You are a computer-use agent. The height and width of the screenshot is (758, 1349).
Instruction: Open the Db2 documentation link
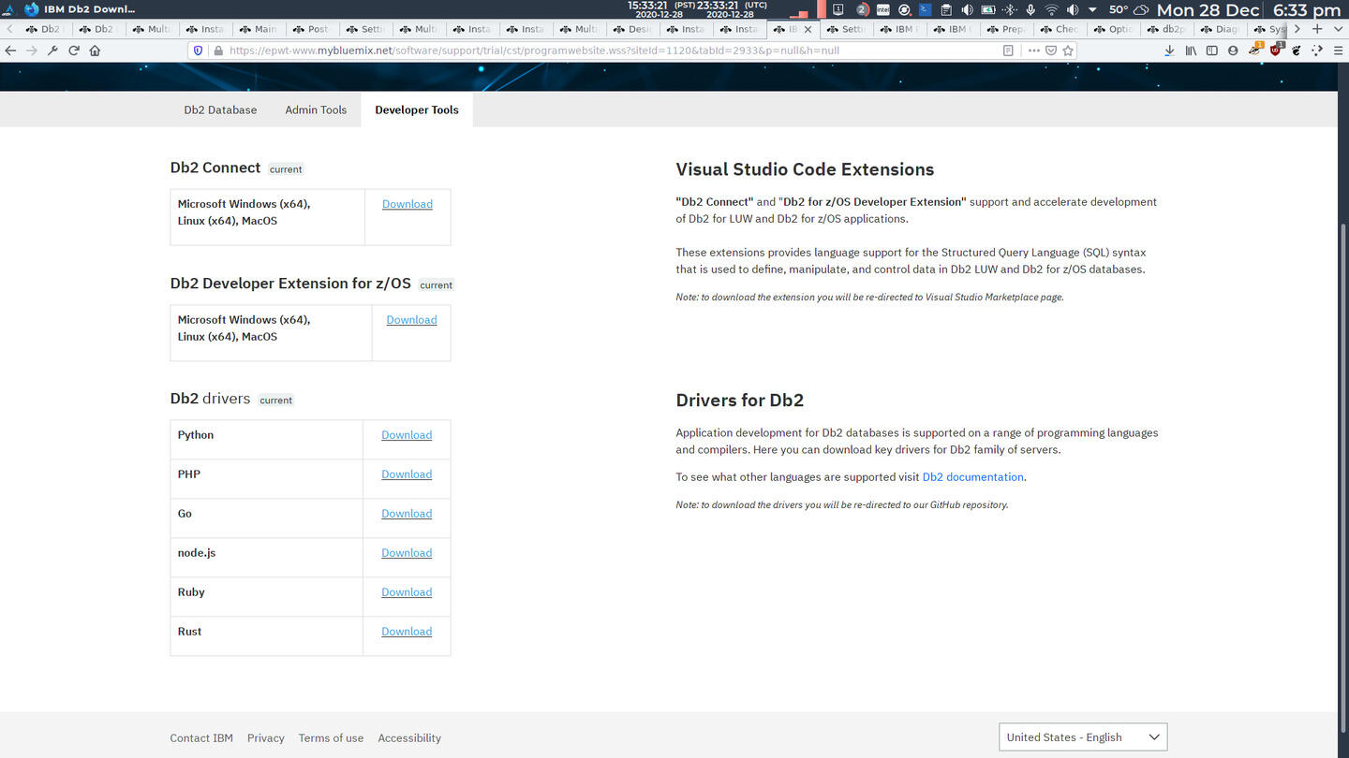coord(972,477)
